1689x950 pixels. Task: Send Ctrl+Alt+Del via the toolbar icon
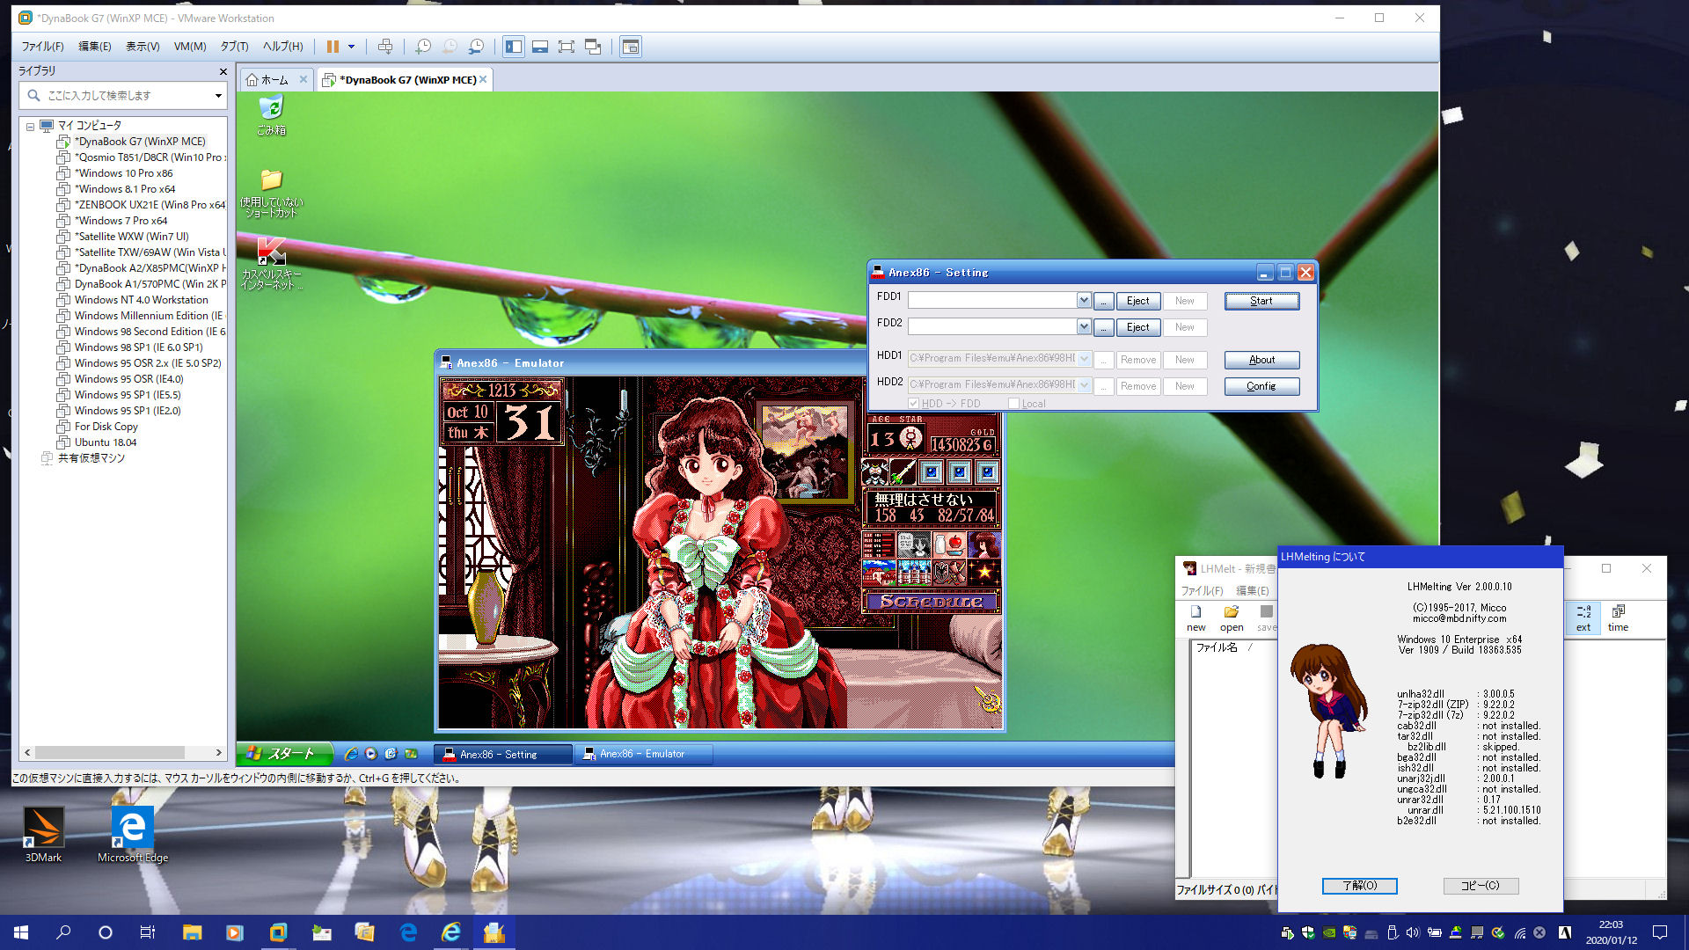385,47
